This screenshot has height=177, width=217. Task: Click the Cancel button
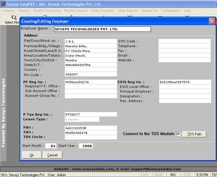[53, 155]
